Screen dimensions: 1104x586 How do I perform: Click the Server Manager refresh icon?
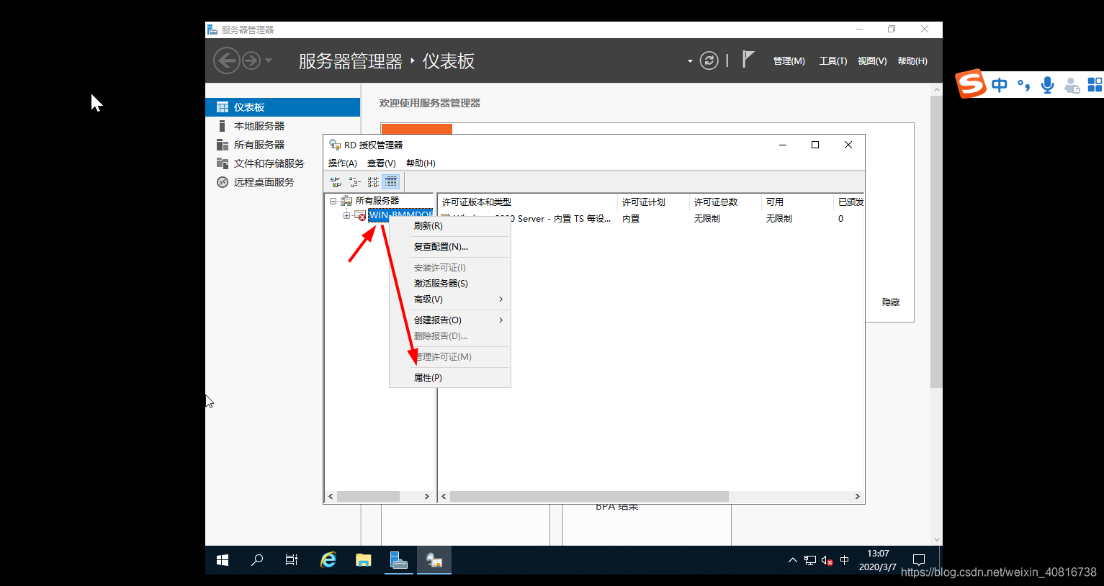709,61
